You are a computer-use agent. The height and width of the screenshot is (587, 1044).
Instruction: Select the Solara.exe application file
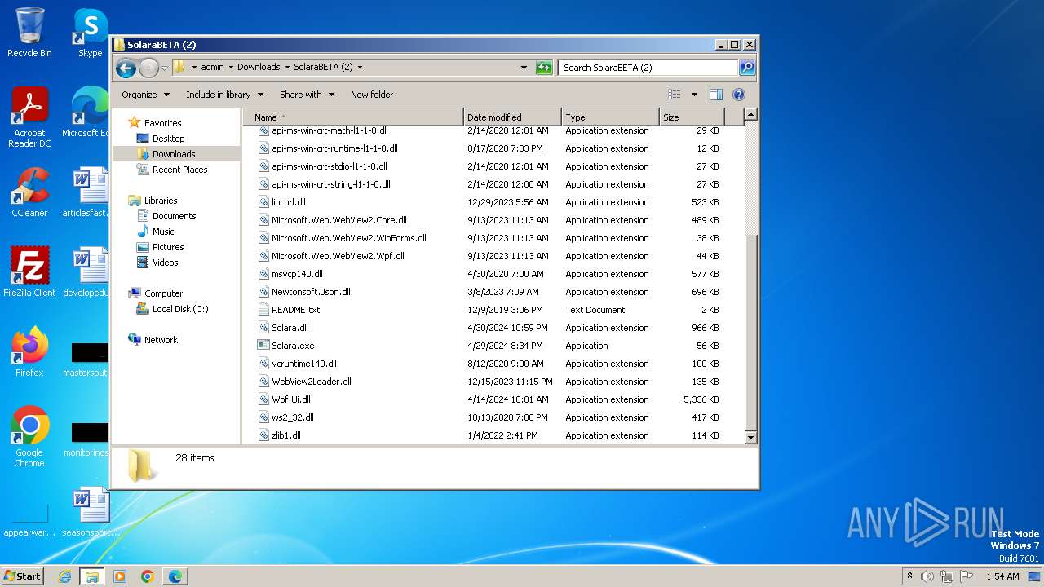(293, 346)
